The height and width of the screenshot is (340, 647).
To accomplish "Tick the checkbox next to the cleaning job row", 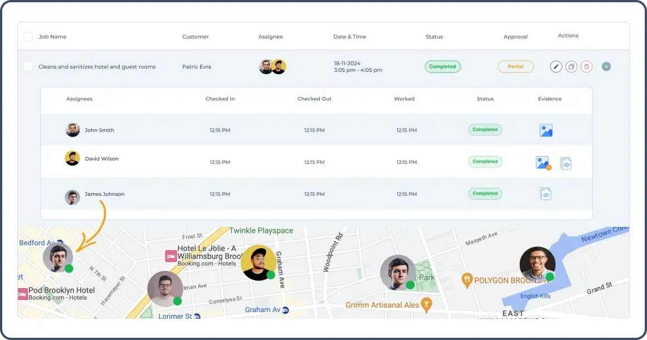I will (x=28, y=66).
